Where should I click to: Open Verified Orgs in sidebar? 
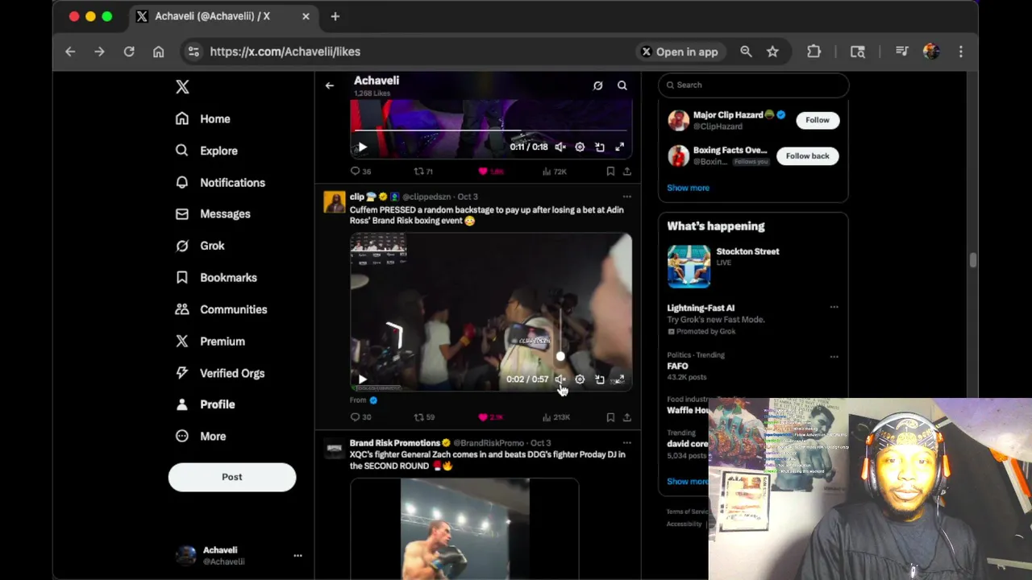pyautogui.click(x=220, y=373)
